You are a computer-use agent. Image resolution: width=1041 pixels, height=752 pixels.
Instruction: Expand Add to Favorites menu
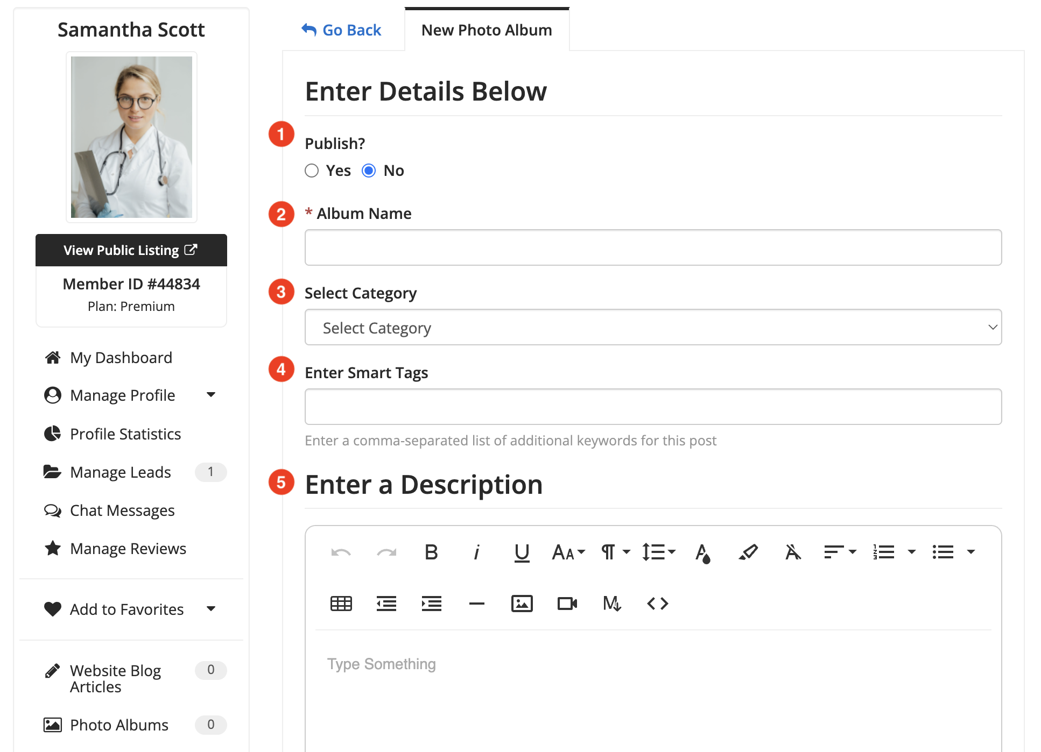coord(211,609)
